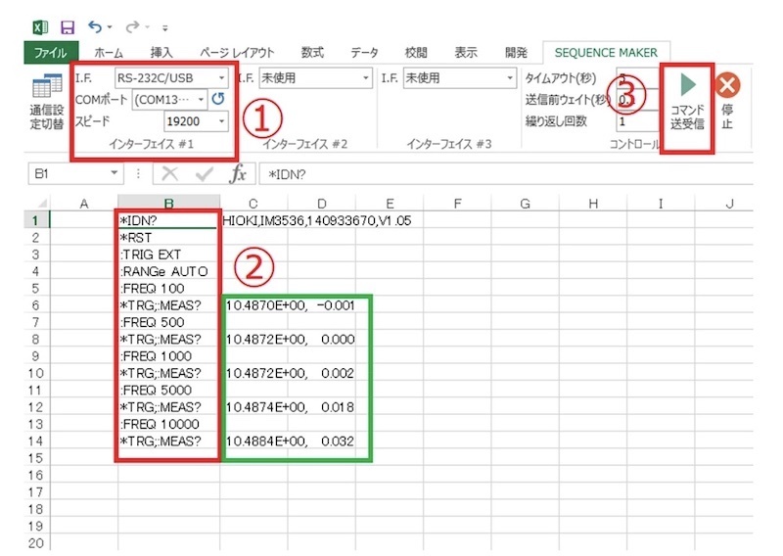This screenshot has height=556, width=783.
Task: Open Interface #1 I.F. dropdown RS-232C/USB
Action: point(171,78)
